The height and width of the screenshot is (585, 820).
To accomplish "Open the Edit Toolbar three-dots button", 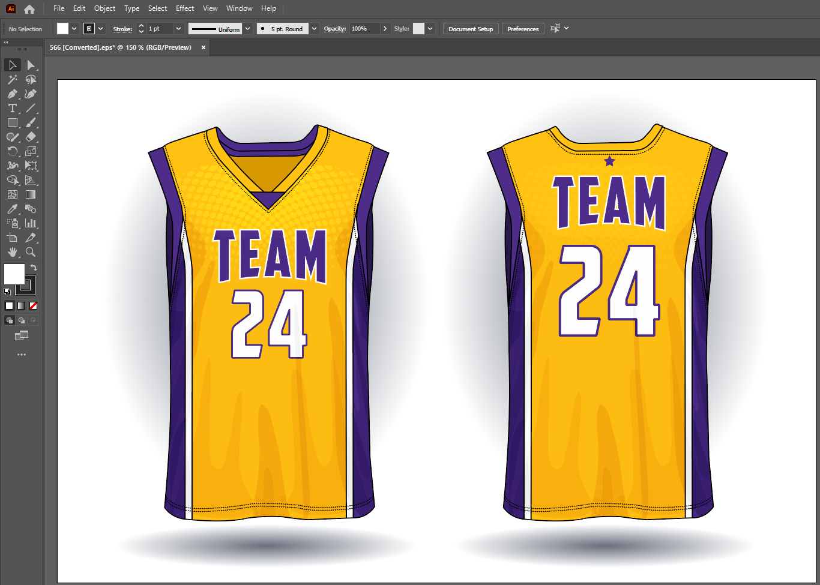I will tap(22, 355).
